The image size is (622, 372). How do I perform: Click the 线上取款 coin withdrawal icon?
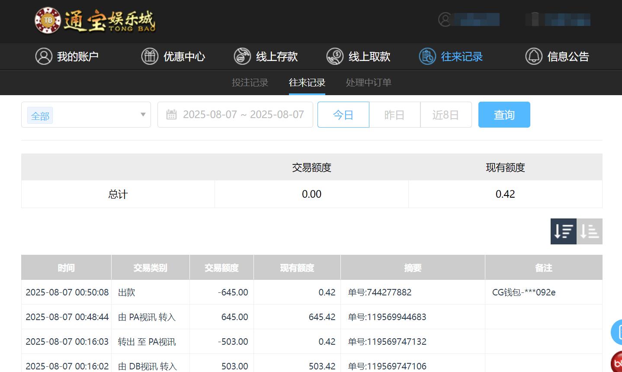point(335,56)
